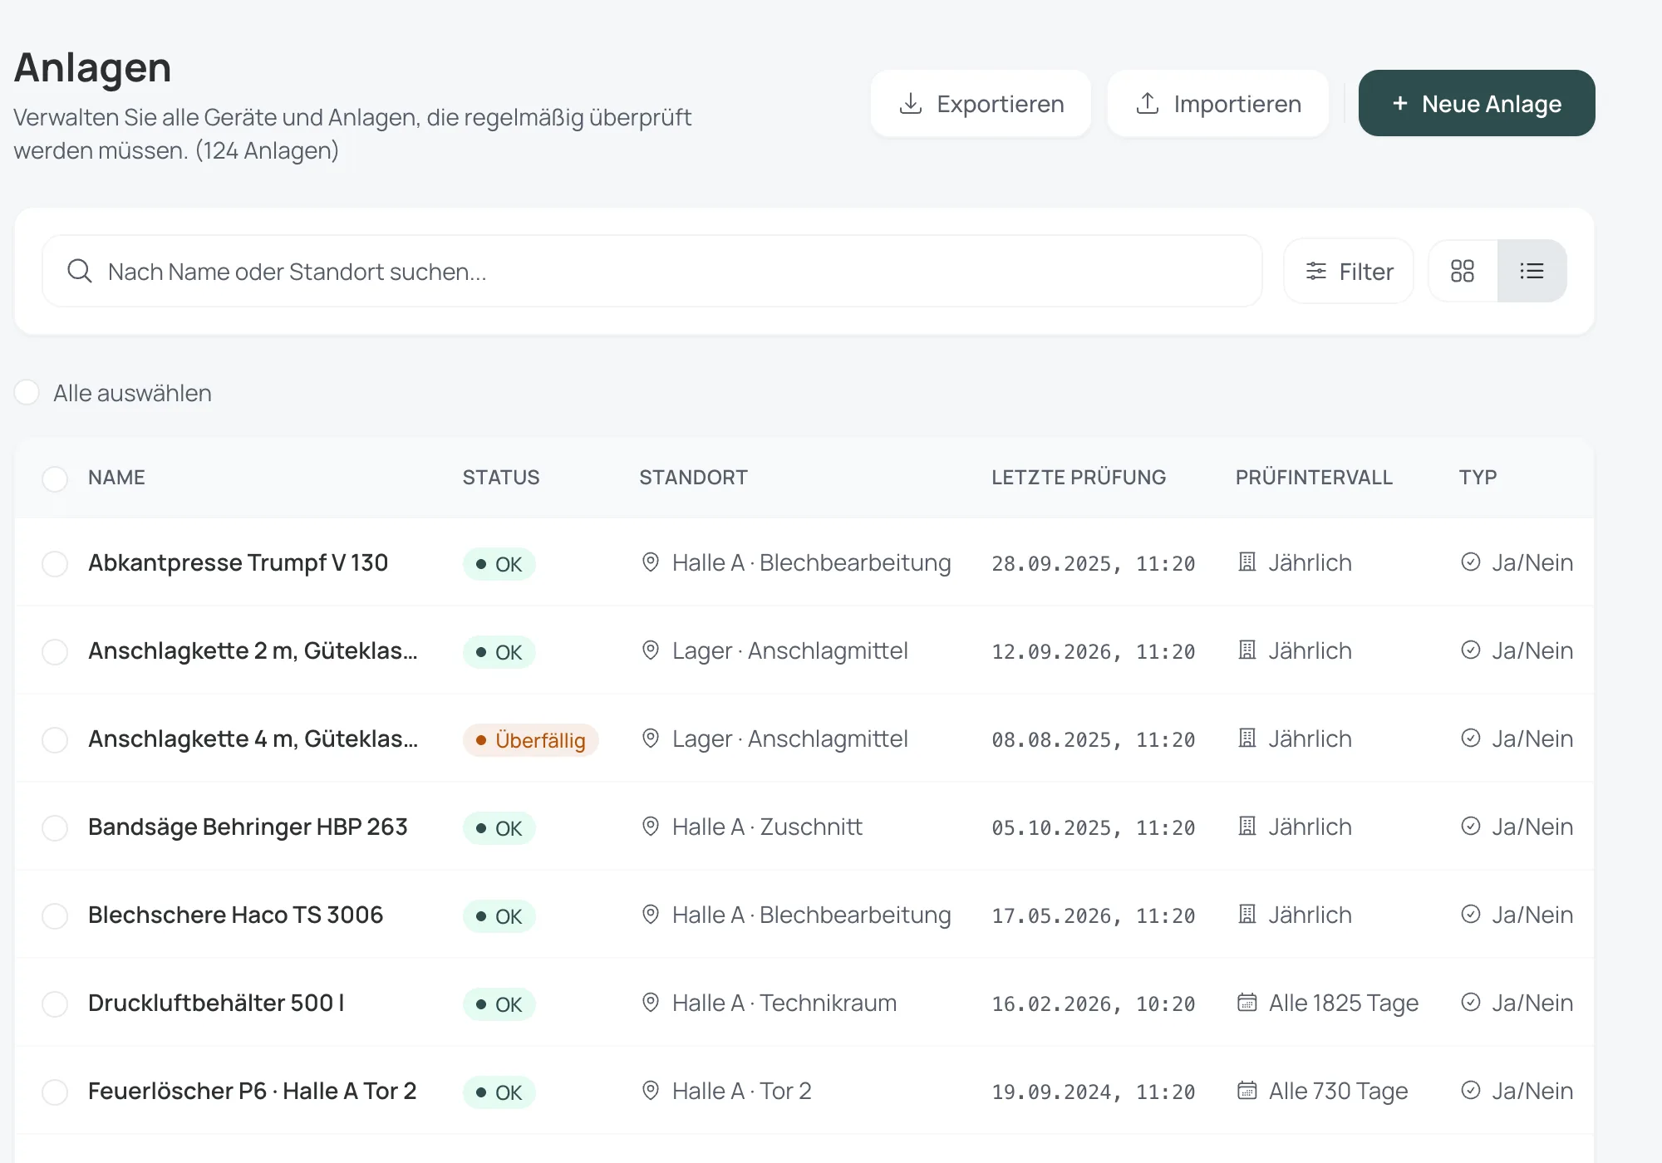Click location pin beside Halle A · Zuschnitt
The image size is (1662, 1163).
pos(651,827)
